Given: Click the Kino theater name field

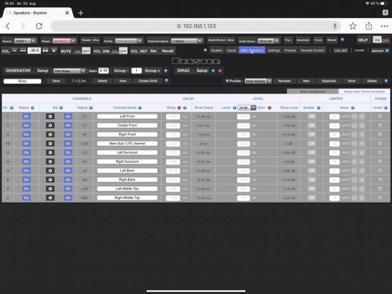Looking at the screenshot, I should (x=22, y=81).
